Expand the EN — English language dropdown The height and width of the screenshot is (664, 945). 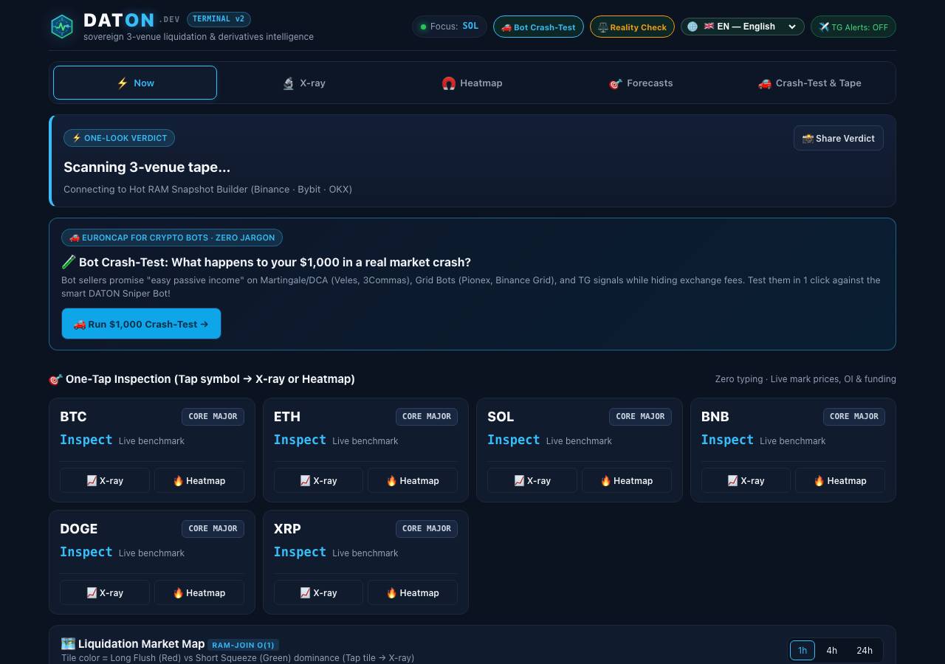click(x=743, y=27)
